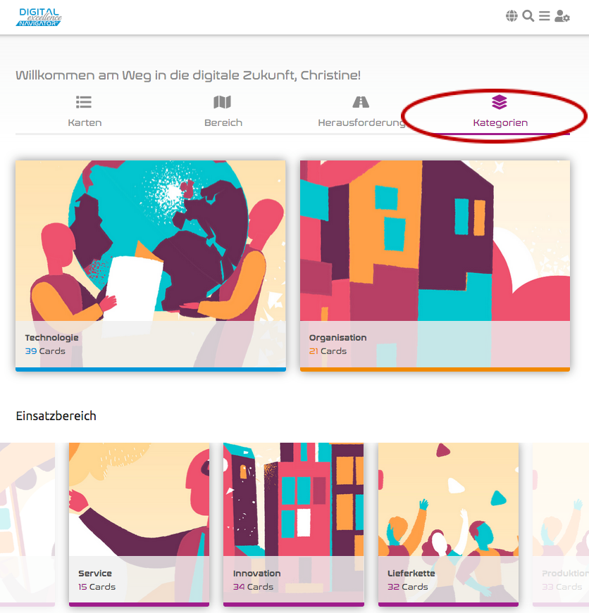This screenshot has height=613, width=589.
Task: Open the hamburger menu icon
Action: coord(545,16)
